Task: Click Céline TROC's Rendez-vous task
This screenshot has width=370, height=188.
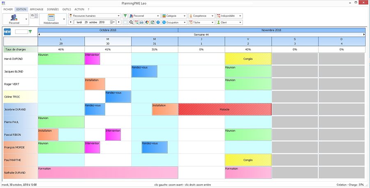Action: (x=118, y=97)
